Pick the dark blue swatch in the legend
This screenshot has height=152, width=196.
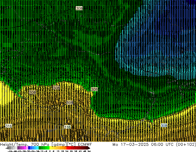click(x=29, y=148)
